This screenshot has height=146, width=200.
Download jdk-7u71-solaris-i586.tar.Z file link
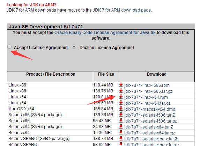point(149,115)
